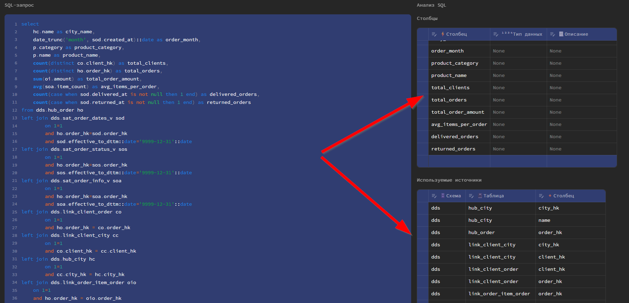Click 'and co.client_hk = cc.client_hk' line
The image size is (629, 303).
91,251
